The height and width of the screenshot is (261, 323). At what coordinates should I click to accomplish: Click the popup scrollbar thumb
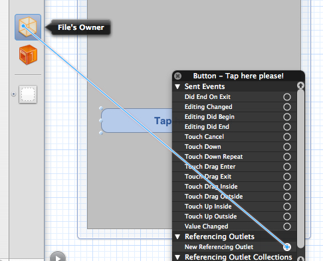click(300, 169)
